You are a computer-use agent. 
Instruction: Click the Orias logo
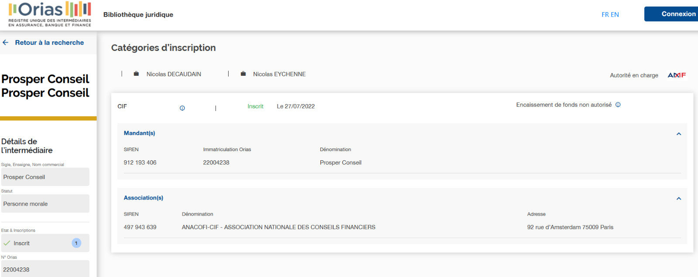(50, 14)
